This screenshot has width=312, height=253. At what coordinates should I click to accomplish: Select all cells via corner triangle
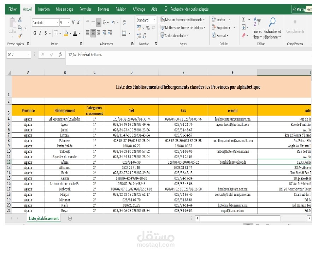click(x=9, y=72)
